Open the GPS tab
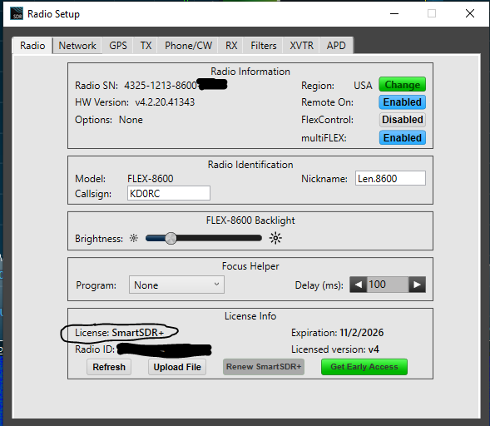490x426 pixels. (x=118, y=46)
